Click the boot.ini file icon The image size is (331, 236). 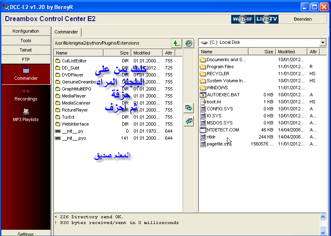click(203, 102)
